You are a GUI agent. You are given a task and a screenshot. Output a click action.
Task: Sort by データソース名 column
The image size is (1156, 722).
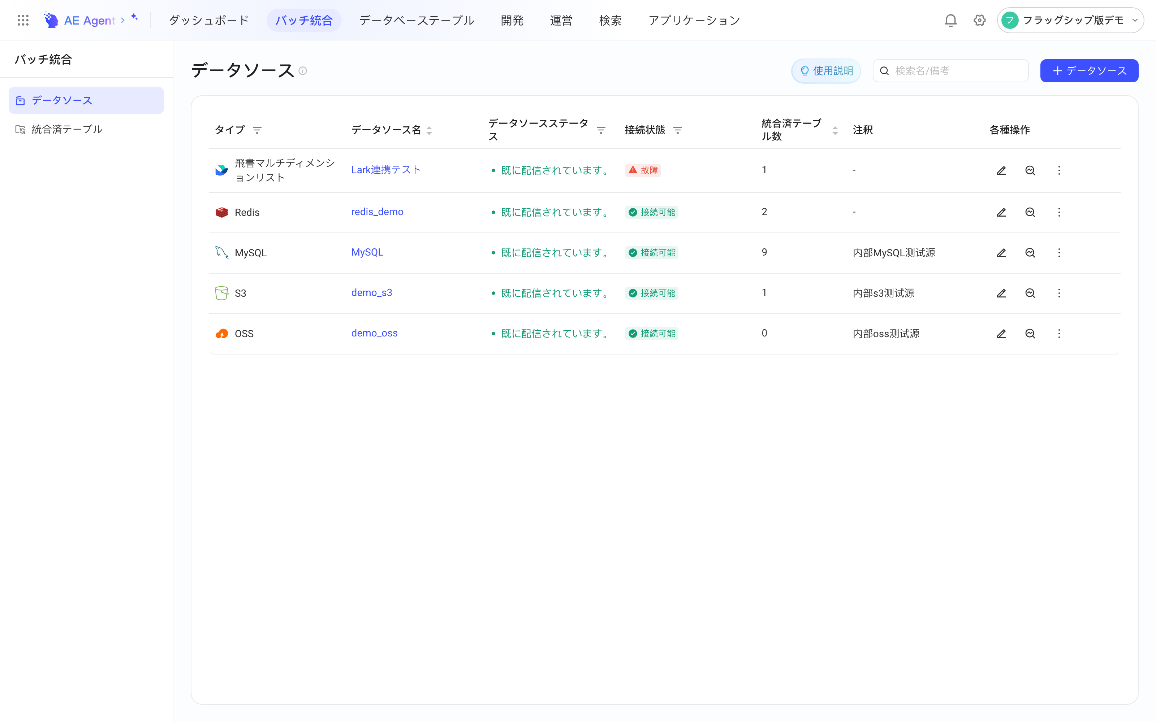click(429, 130)
